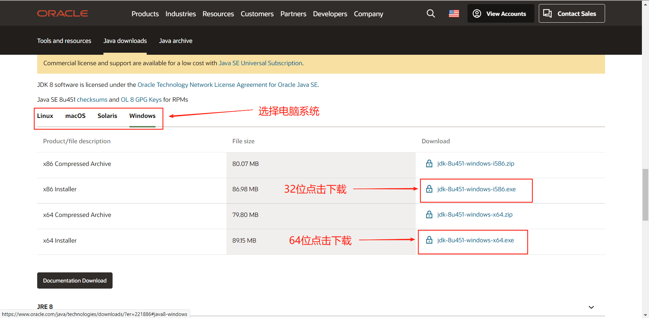649x318 pixels.
Task: Expand the JRE 8 section chevron
Action: 591,307
